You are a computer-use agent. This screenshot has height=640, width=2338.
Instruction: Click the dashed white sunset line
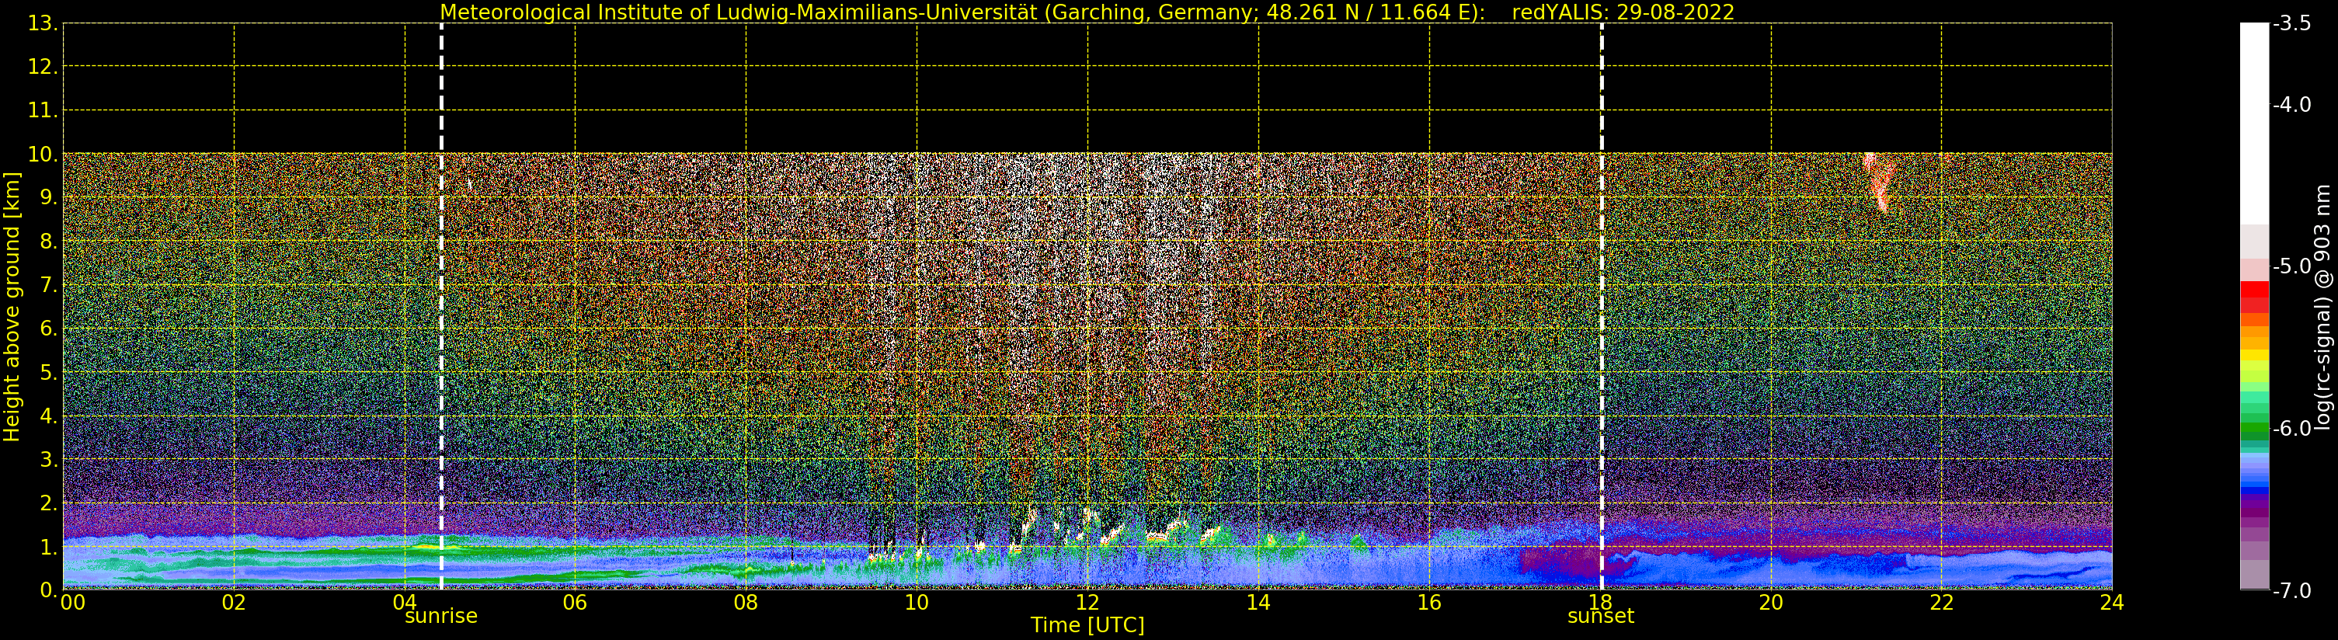point(1601,307)
